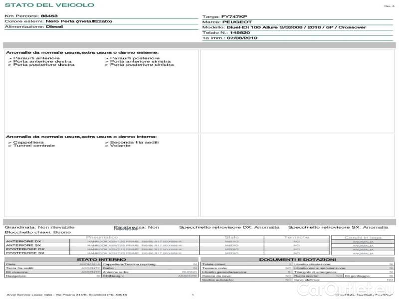Click the model "BlueHDi 100 Allure" line
Image resolution: width=399 pixels, height=299 pixels.
[x=284, y=27]
